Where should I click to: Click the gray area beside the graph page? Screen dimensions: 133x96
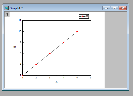pos(116,50)
